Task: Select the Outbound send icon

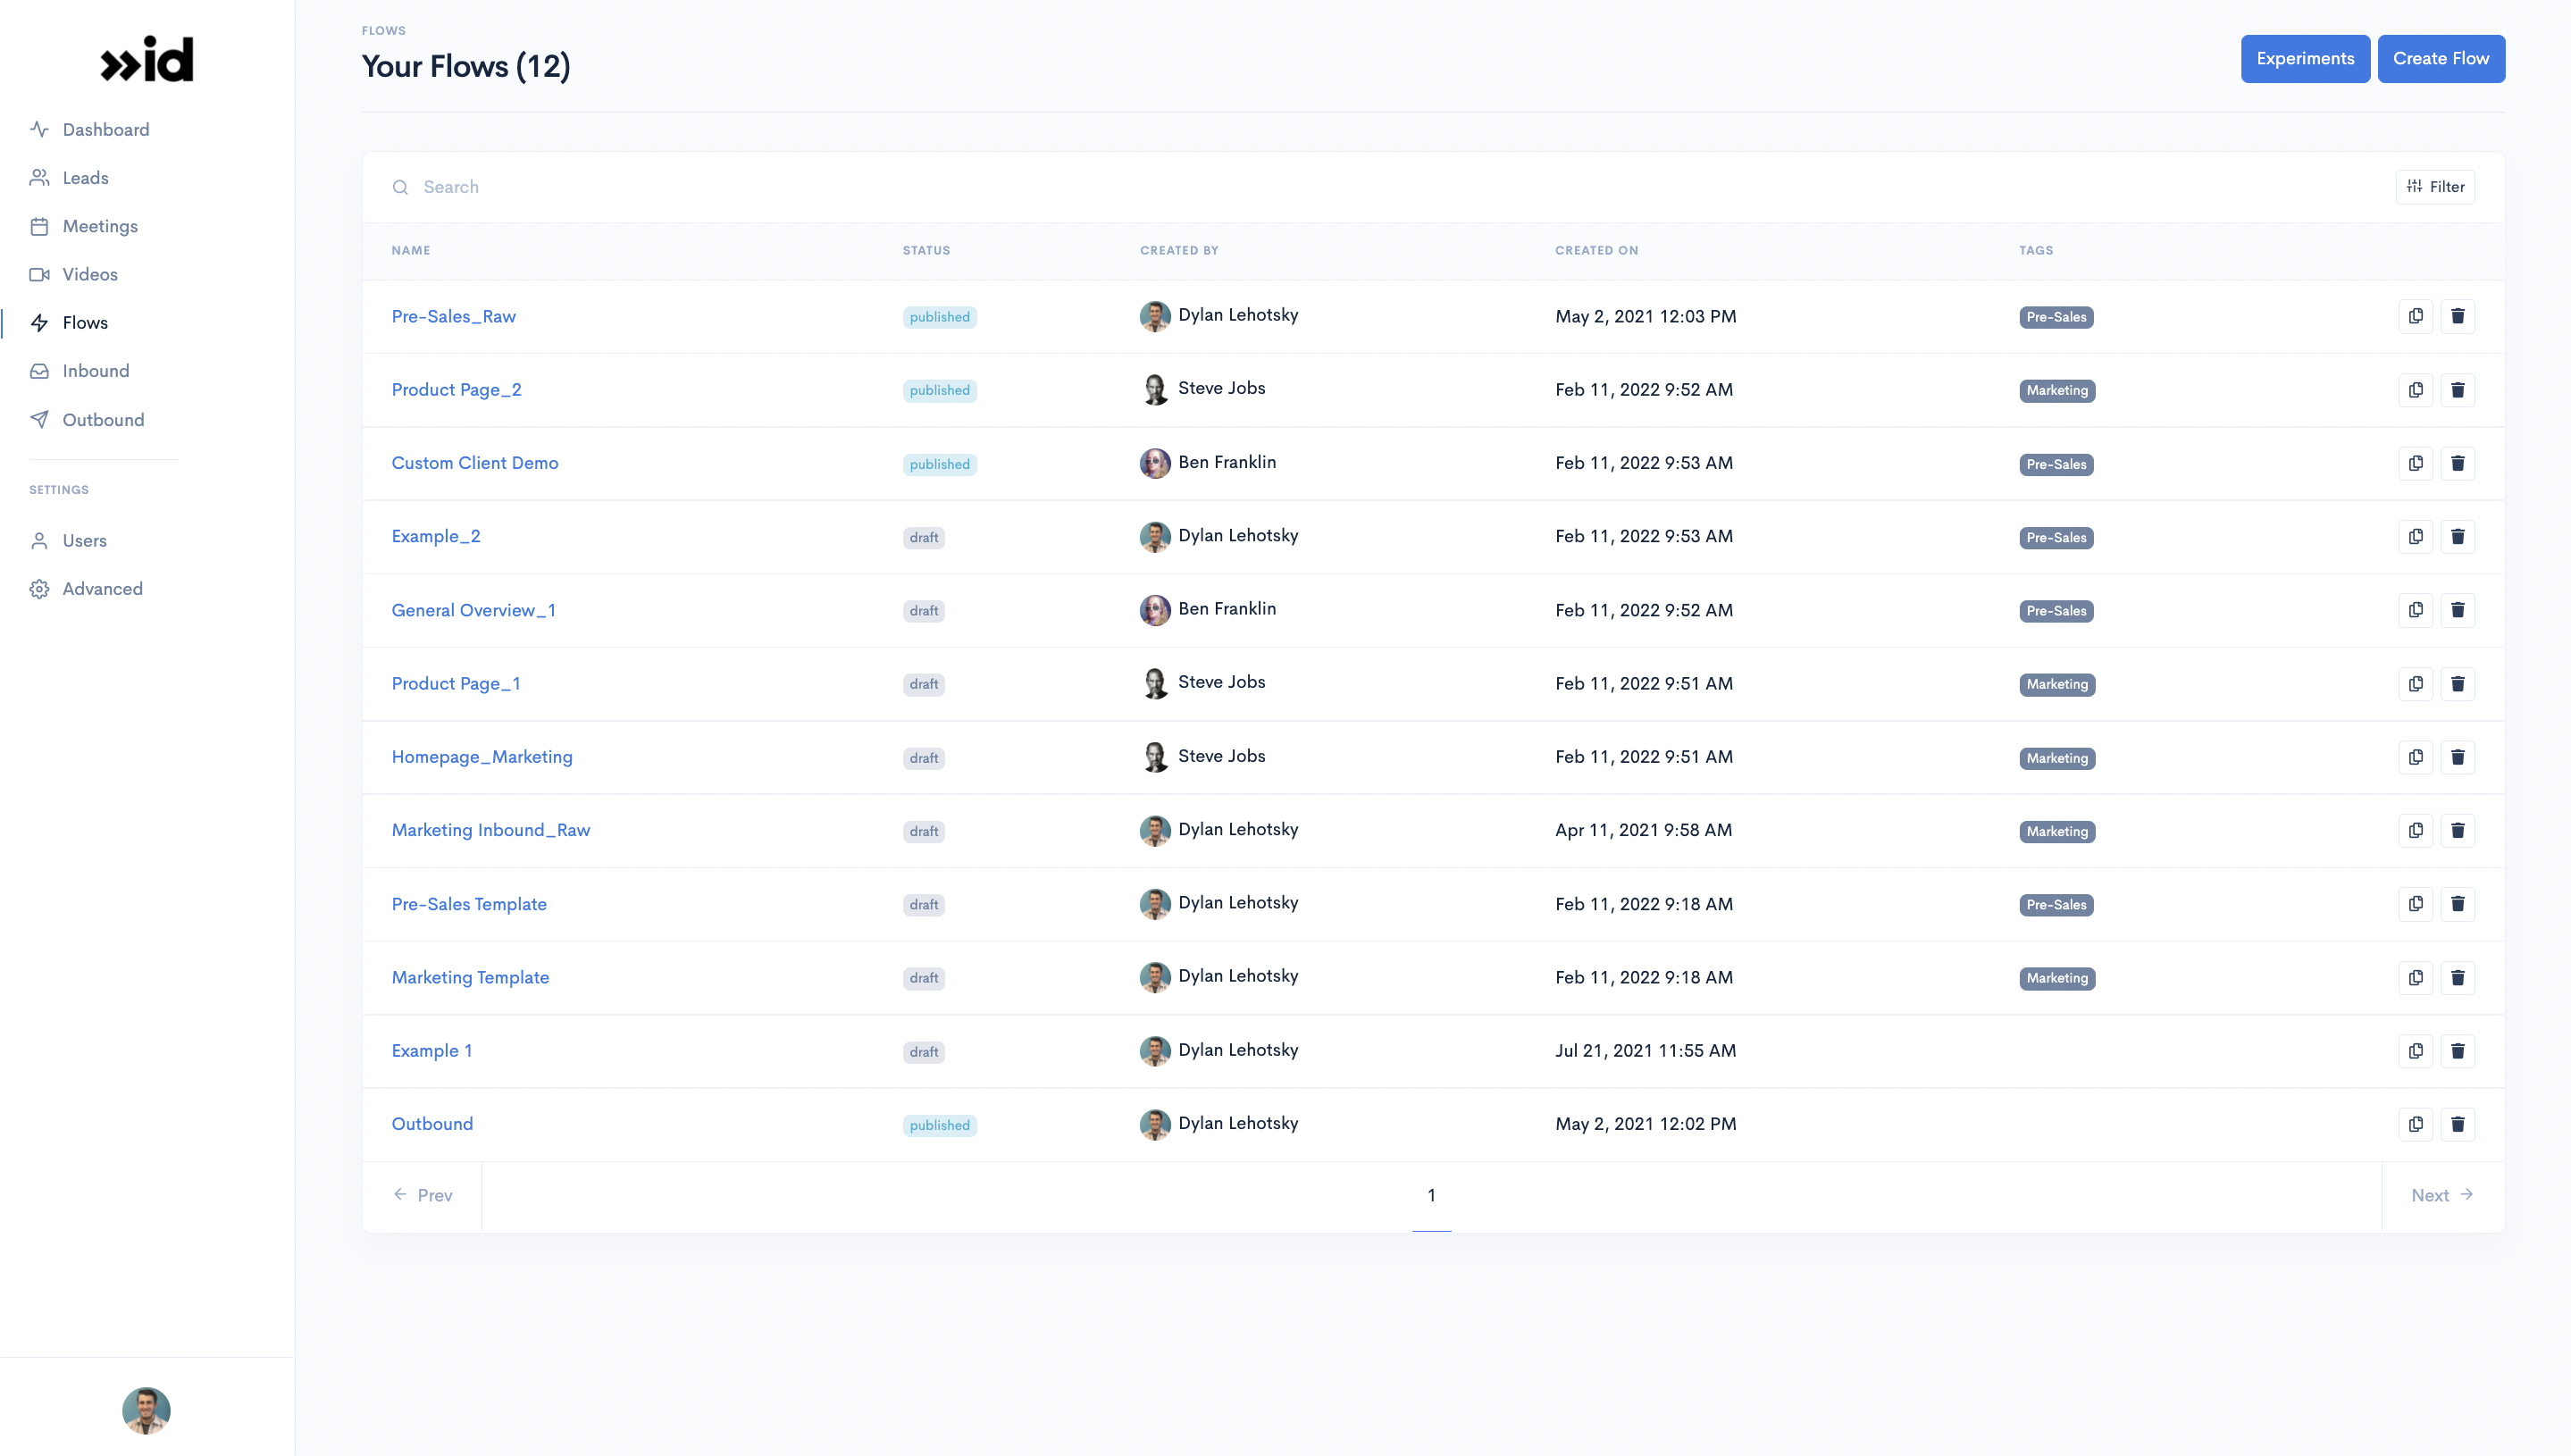Action: coord(39,419)
